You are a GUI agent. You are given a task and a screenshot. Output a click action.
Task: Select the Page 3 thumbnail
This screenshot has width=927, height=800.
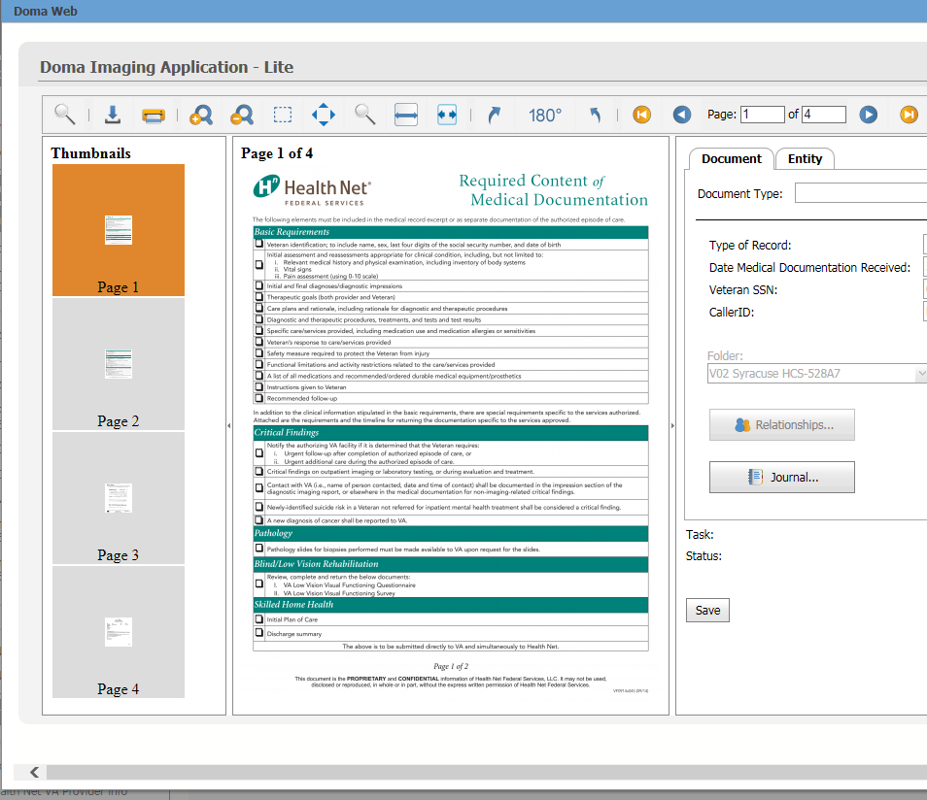click(119, 499)
